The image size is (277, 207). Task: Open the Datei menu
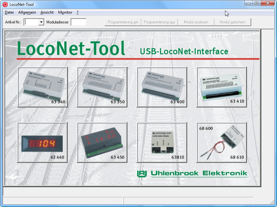[x=9, y=12]
